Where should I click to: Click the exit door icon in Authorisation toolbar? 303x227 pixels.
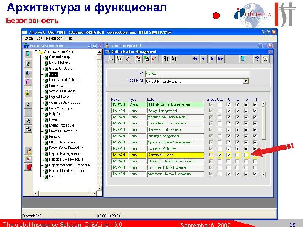[x=243, y=59]
